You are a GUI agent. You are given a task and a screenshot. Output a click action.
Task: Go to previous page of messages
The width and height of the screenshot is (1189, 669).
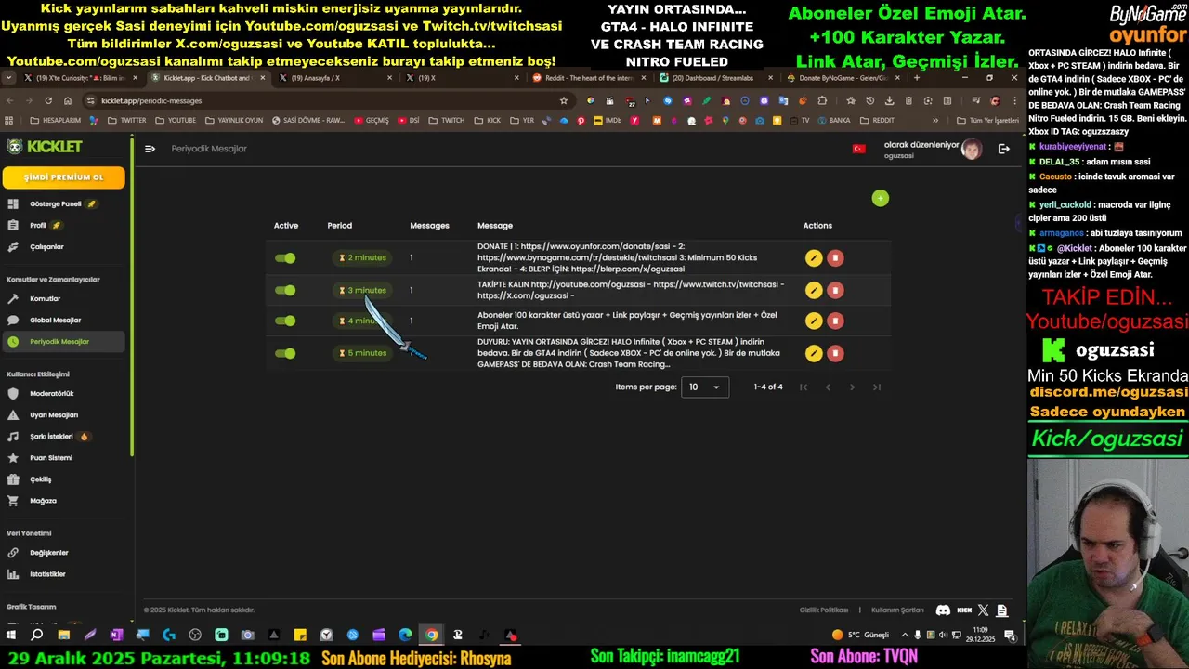point(828,387)
